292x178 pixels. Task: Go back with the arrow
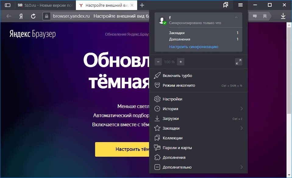(9, 16)
